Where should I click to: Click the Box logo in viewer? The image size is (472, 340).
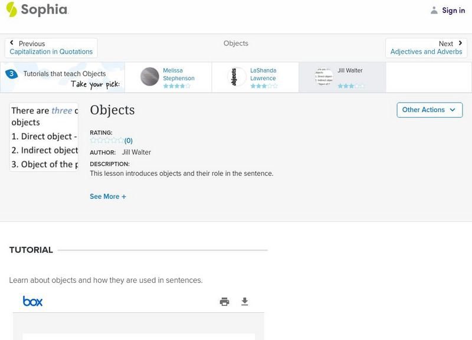pyautogui.click(x=32, y=302)
